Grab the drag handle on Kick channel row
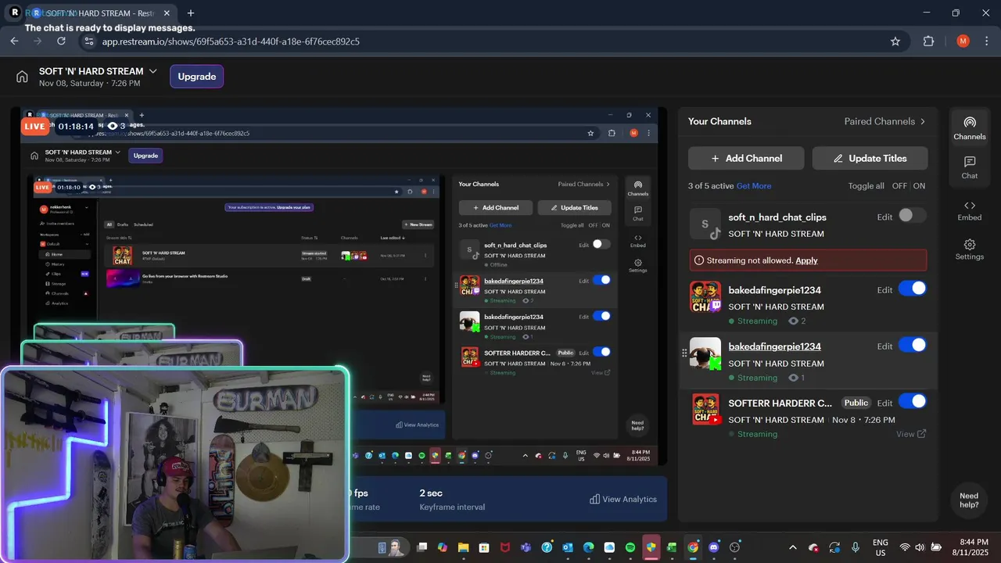Screen dimensions: 1001x563 point(684,353)
